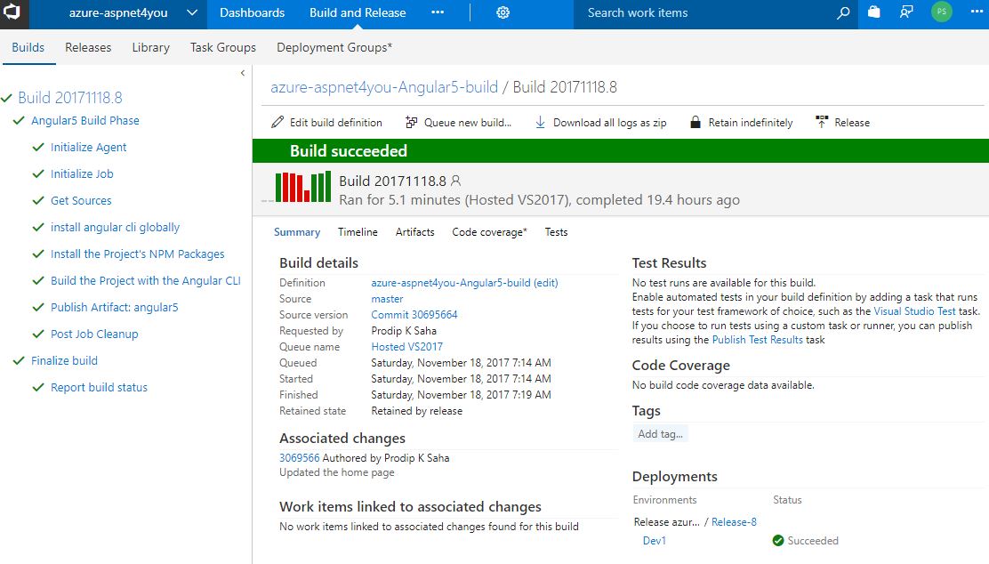Open the VSTS logo home icon
Image resolution: width=989 pixels, height=564 pixels.
pos(12,12)
